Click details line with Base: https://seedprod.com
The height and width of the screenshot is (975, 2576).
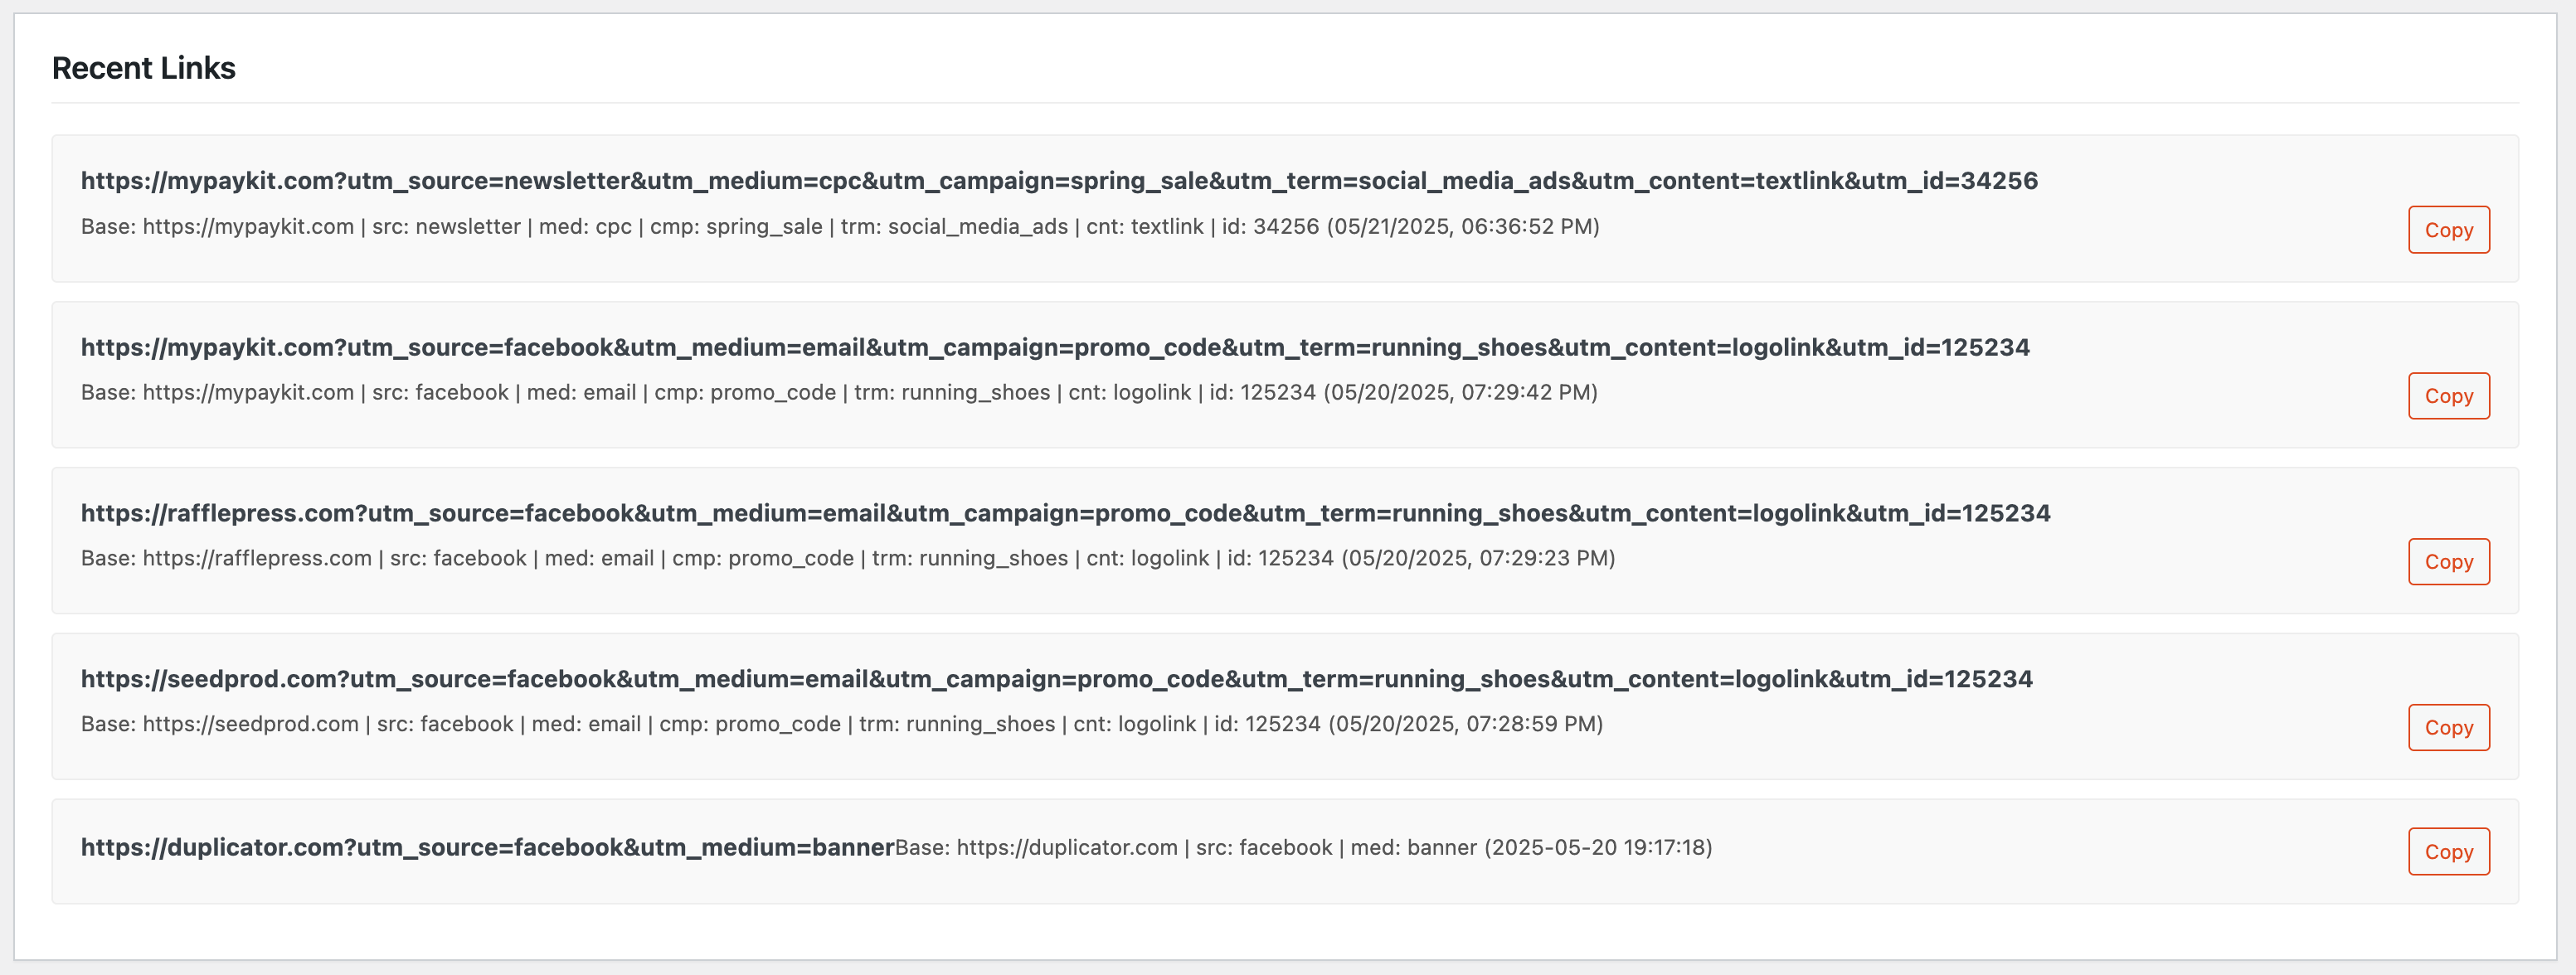click(842, 725)
